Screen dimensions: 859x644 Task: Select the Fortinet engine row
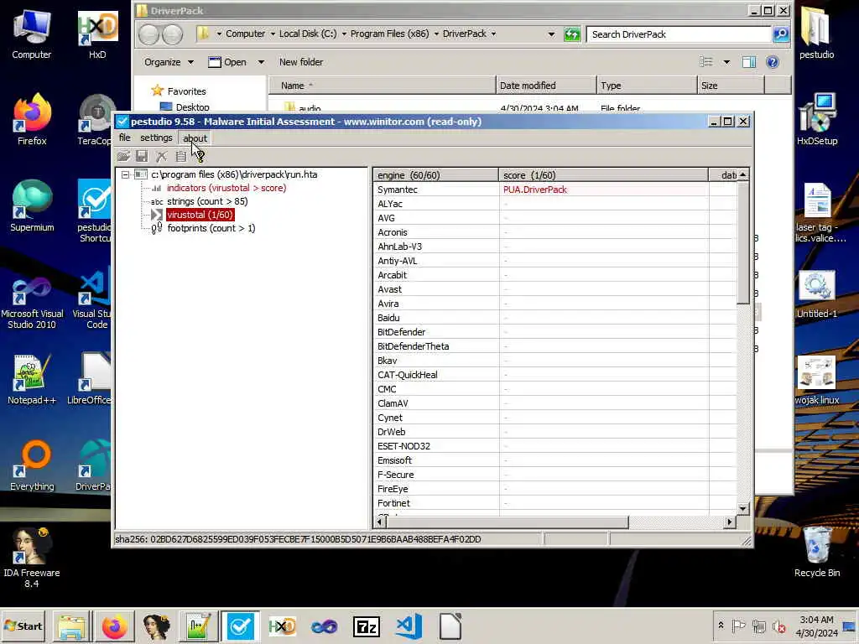click(x=555, y=503)
